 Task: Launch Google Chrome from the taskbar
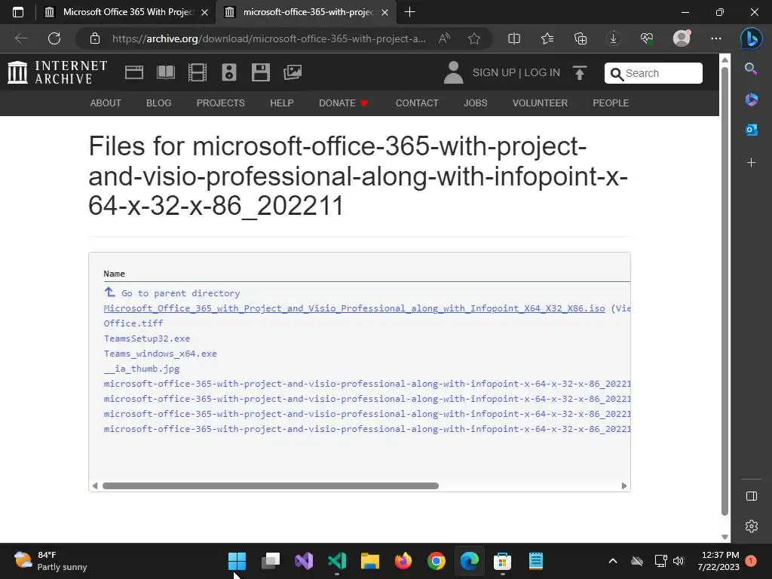click(437, 561)
